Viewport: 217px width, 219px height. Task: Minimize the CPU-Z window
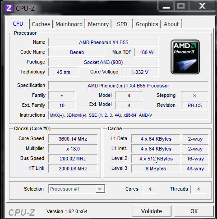click(x=166, y=6)
